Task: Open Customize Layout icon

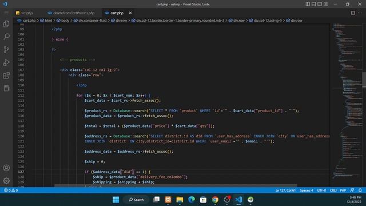Action: [x=325, y=4]
